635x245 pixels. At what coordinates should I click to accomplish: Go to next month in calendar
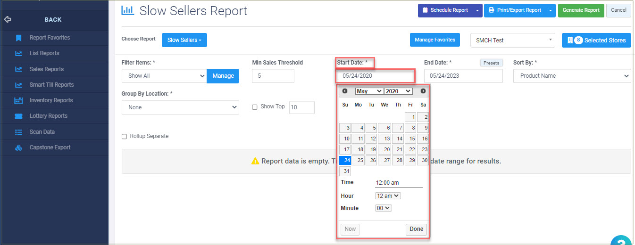pos(423,91)
